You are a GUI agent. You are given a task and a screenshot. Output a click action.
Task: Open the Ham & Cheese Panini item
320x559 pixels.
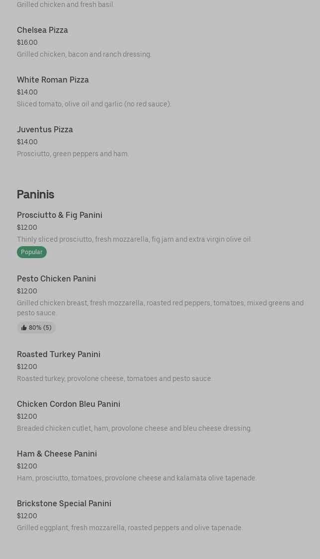(57, 454)
